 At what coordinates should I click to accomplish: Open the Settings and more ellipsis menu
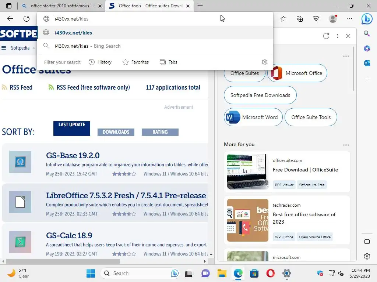click(x=350, y=19)
